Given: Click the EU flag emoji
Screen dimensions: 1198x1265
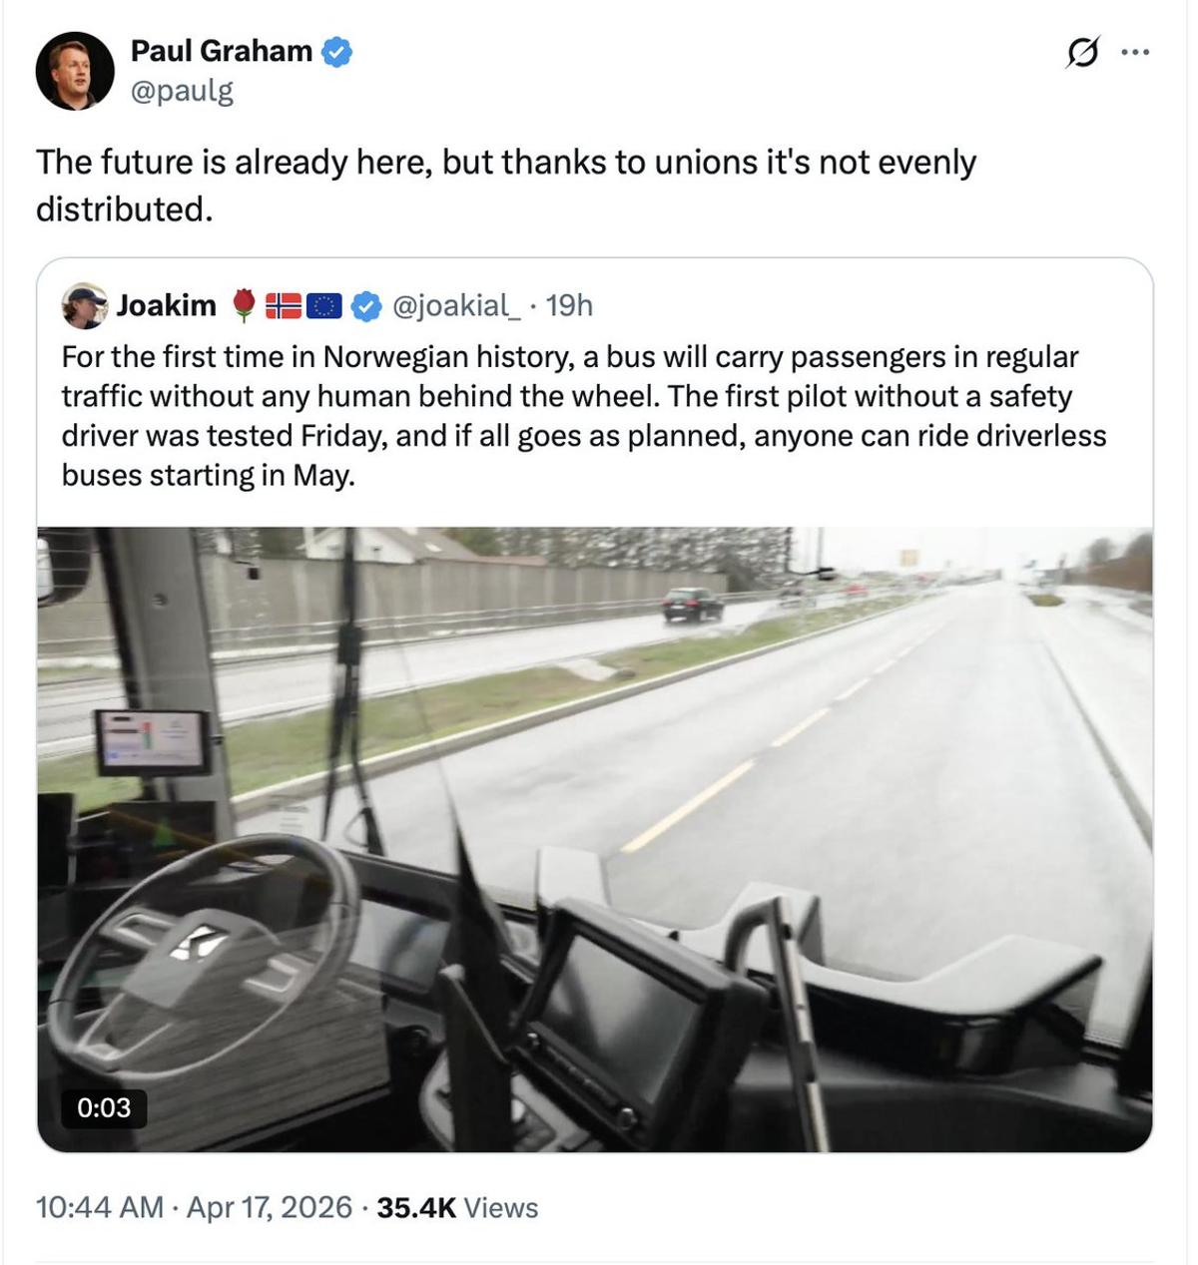Looking at the screenshot, I should pos(324,305).
